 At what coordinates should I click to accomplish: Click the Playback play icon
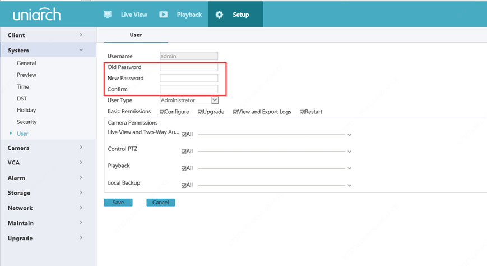(163, 15)
